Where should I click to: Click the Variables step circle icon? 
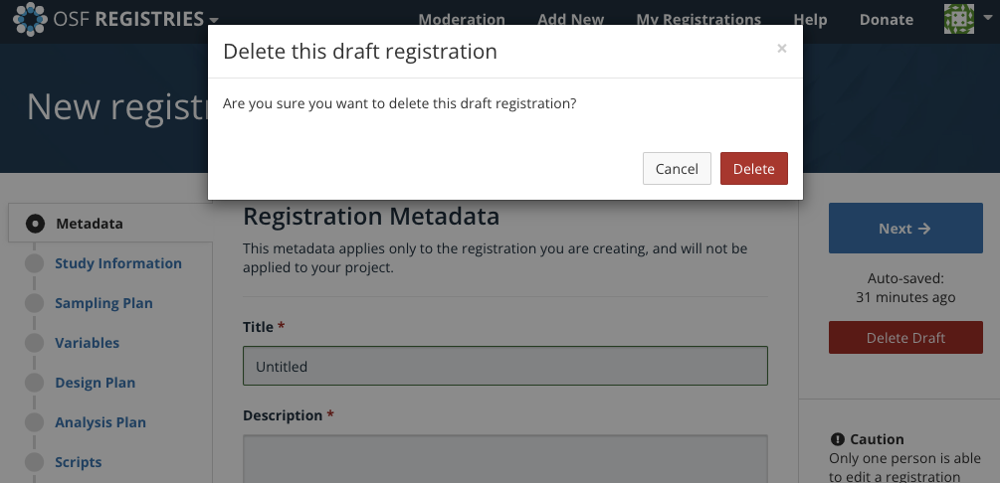tap(36, 343)
